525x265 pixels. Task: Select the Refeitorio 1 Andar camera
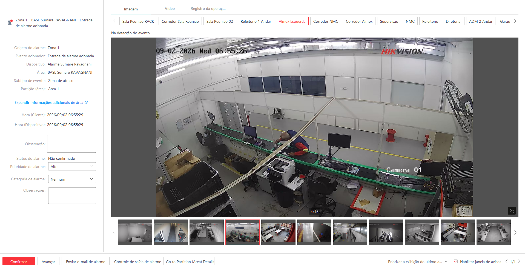256,21
